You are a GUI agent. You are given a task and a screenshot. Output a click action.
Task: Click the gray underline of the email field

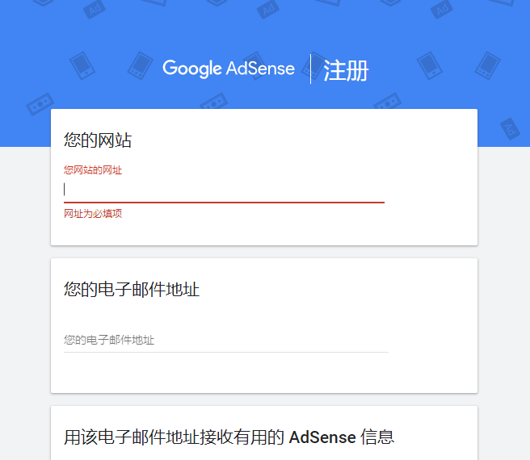tap(226, 352)
